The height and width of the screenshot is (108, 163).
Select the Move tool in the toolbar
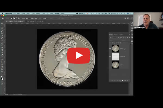pyautogui.click(x=2, y=24)
